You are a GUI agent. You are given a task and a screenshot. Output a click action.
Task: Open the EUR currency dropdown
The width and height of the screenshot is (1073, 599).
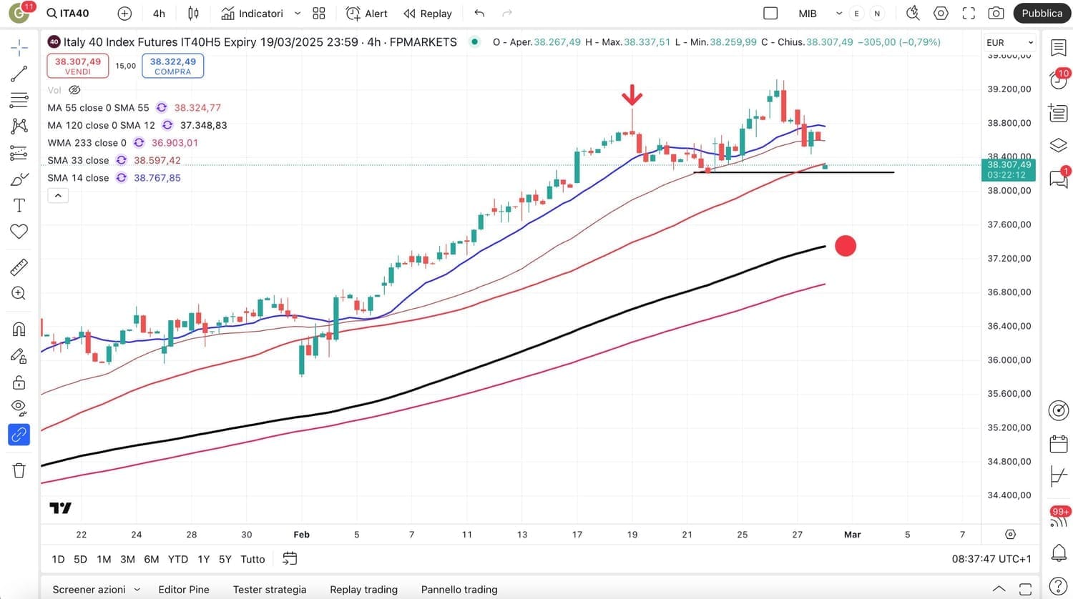[1009, 43]
